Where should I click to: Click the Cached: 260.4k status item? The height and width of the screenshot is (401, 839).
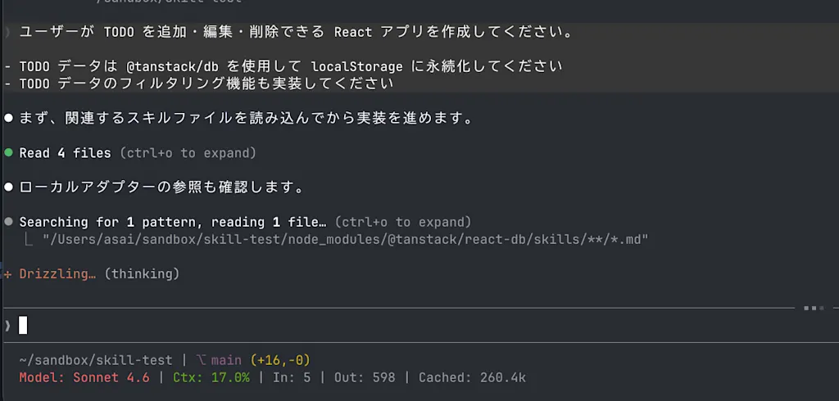tap(472, 377)
